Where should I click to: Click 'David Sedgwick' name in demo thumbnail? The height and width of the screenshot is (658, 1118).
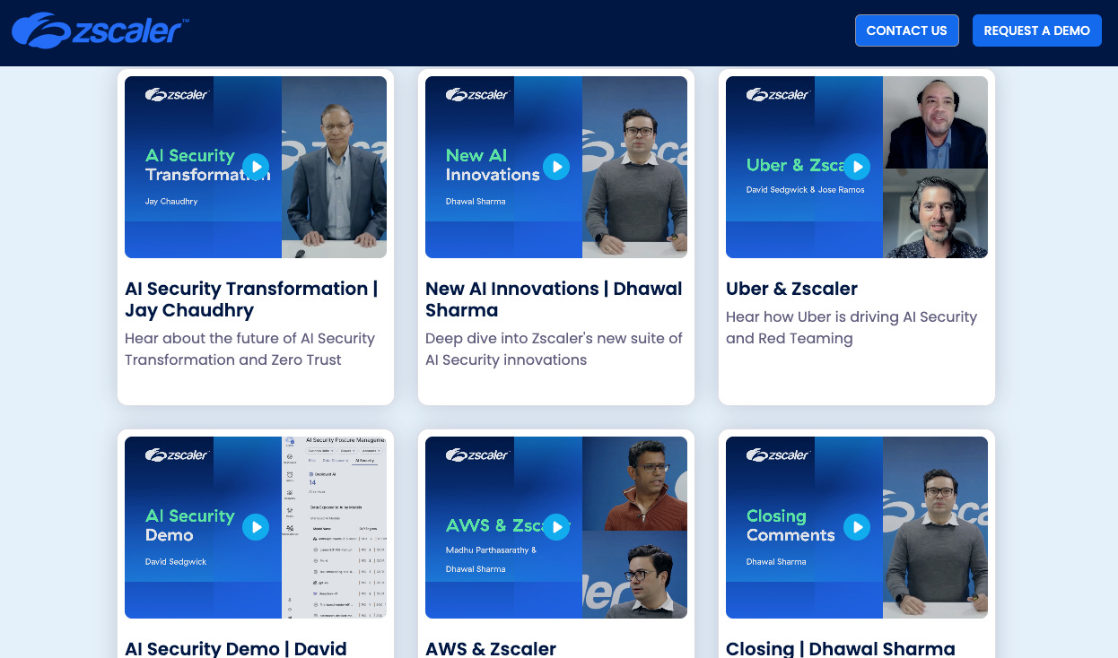coord(176,562)
